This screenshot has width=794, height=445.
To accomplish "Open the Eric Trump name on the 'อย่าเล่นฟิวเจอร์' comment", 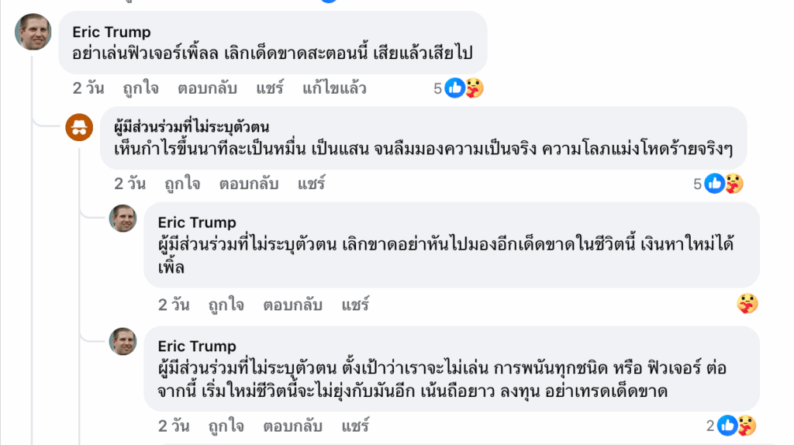I will (x=112, y=32).
